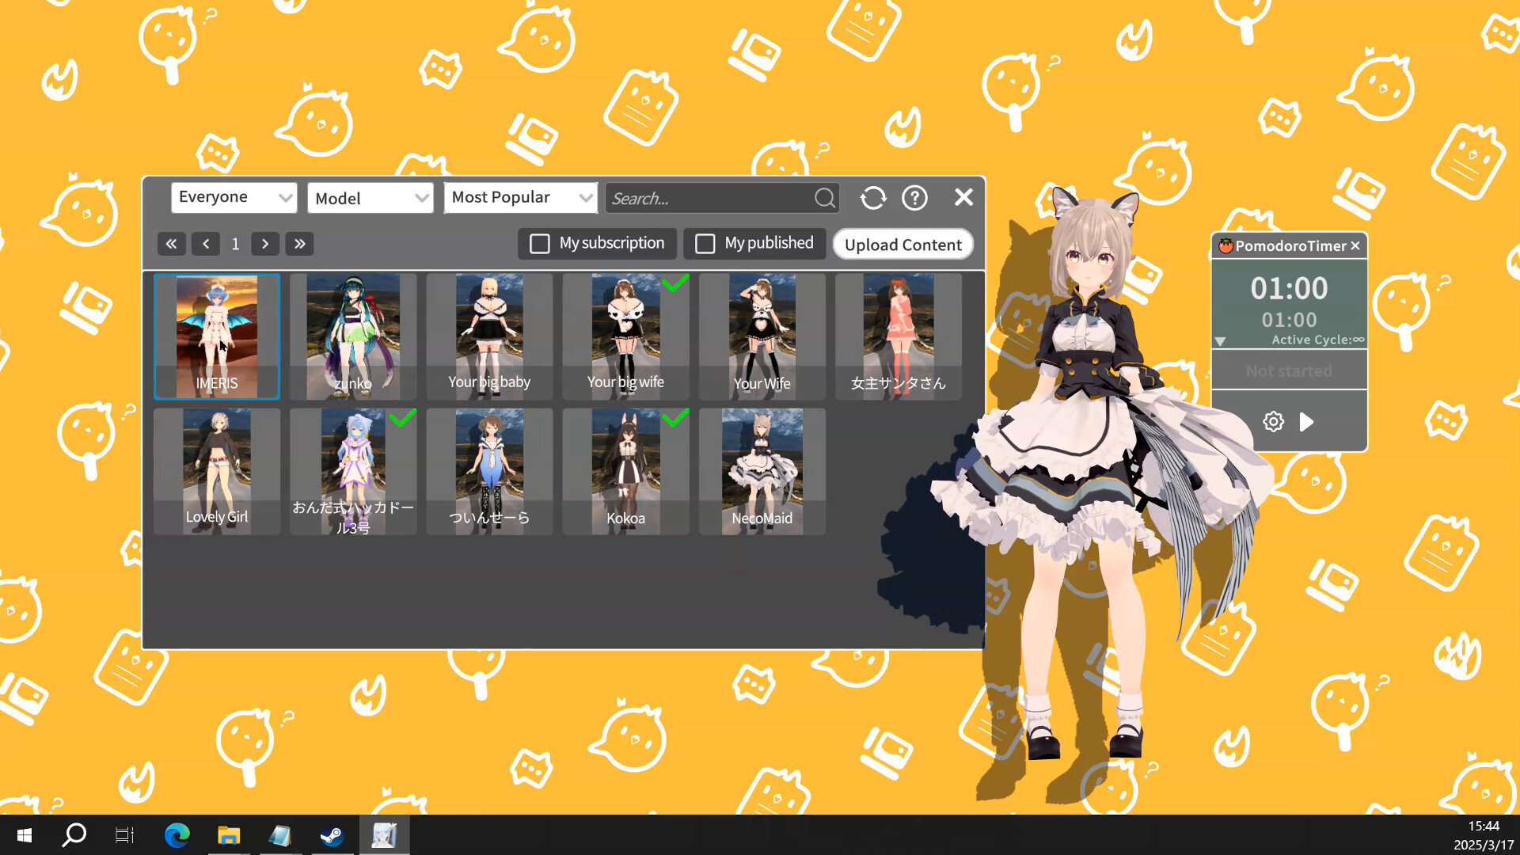The image size is (1520, 855).
Task: Click the search magnifier icon
Action: point(824,198)
